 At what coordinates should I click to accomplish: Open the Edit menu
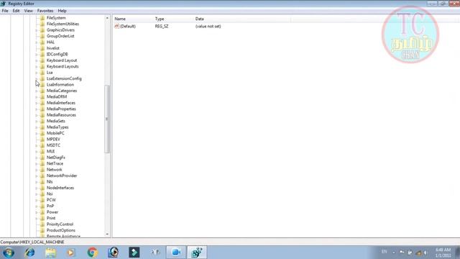click(16, 11)
